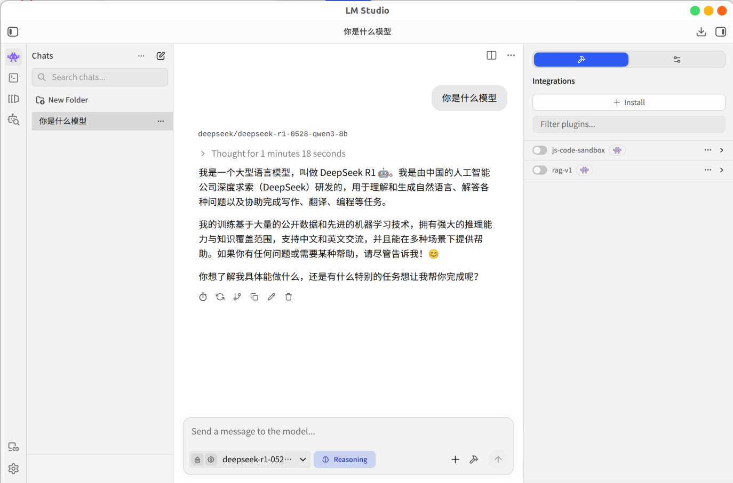Open the My Models library icon
The image size is (733, 483).
pyautogui.click(x=13, y=99)
